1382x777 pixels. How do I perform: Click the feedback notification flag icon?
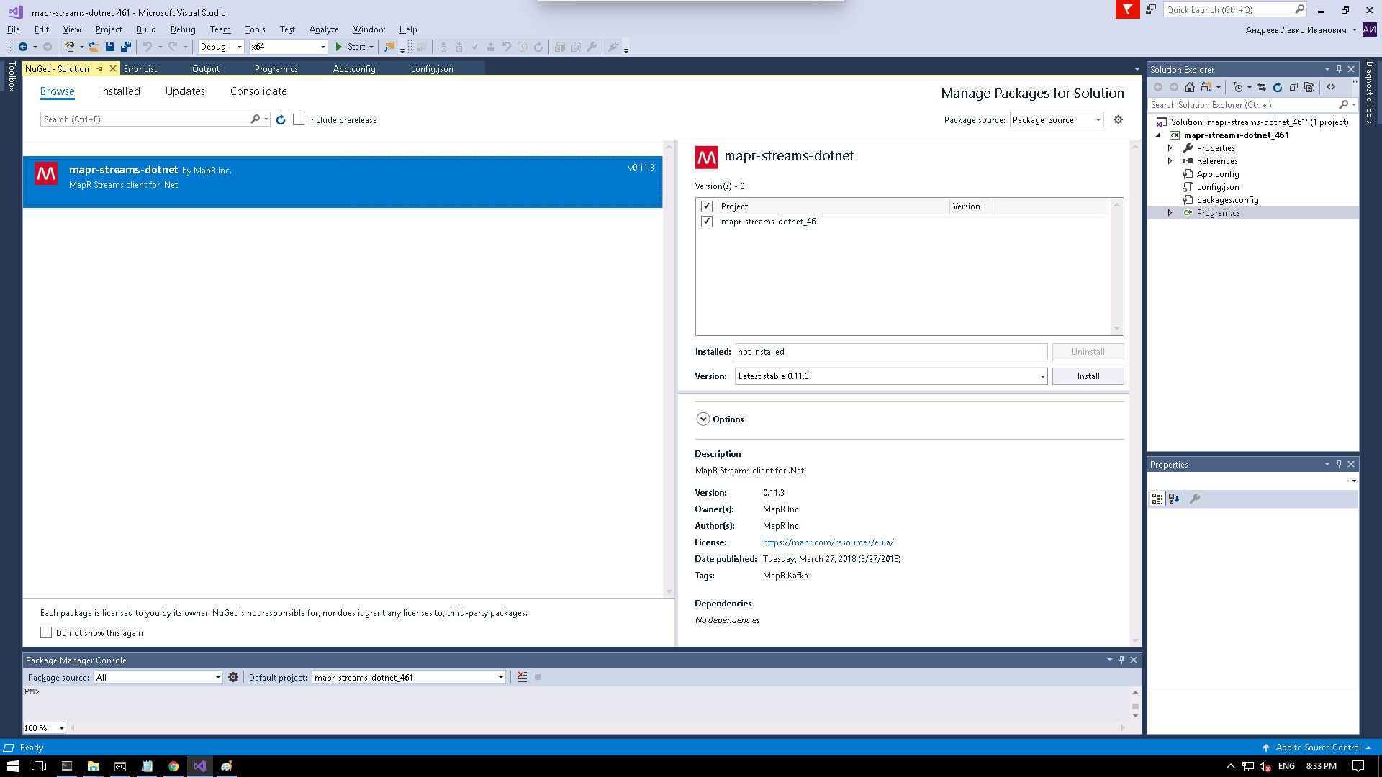(1127, 9)
